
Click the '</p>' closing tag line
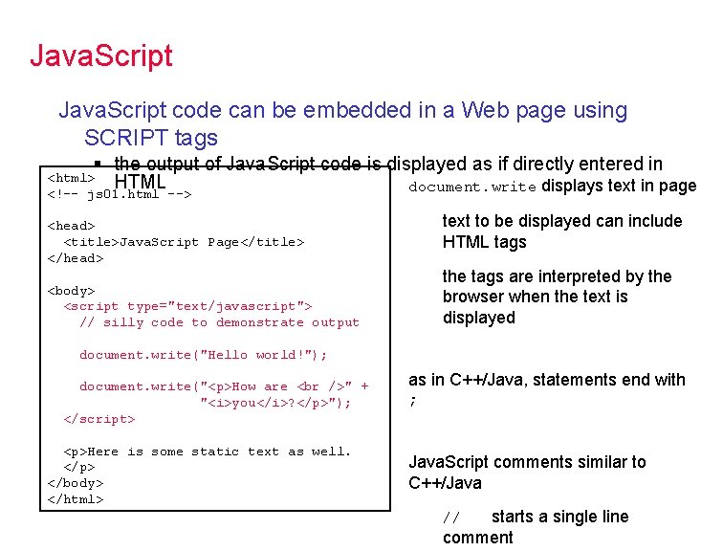(79, 467)
